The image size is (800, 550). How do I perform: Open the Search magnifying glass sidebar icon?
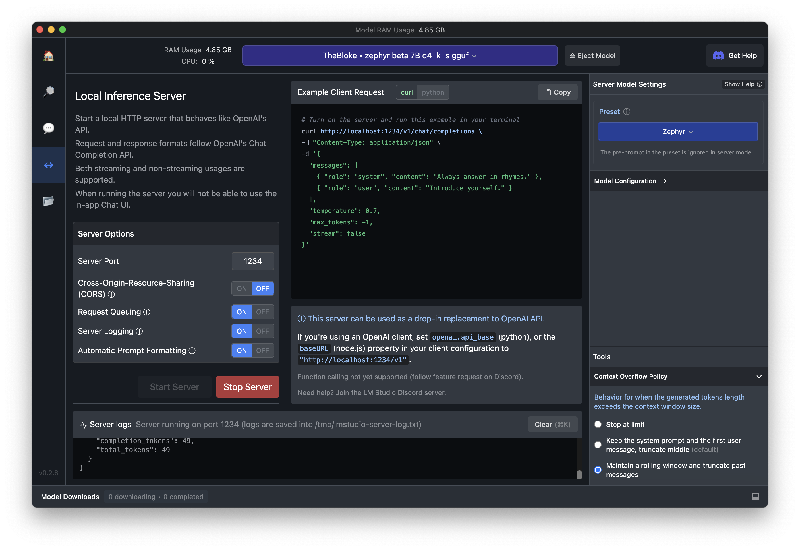(49, 92)
